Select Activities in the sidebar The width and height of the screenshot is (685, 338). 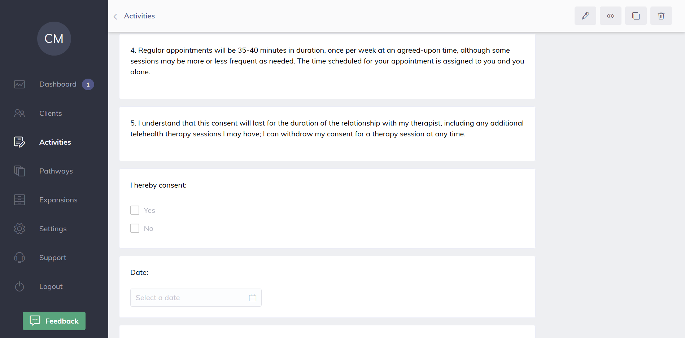(x=55, y=142)
